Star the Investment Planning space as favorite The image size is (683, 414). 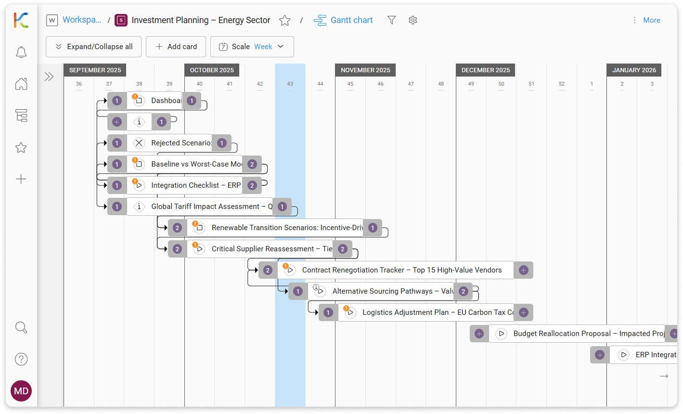click(x=285, y=20)
